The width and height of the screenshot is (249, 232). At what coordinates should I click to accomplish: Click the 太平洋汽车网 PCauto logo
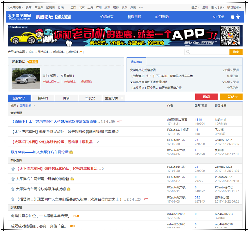19,17
